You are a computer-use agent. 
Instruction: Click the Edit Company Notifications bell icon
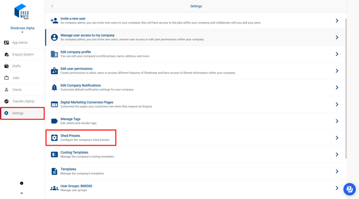coord(54,88)
